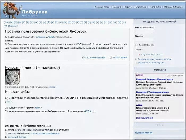Click the comments speech-bubble icon

point(83,57)
